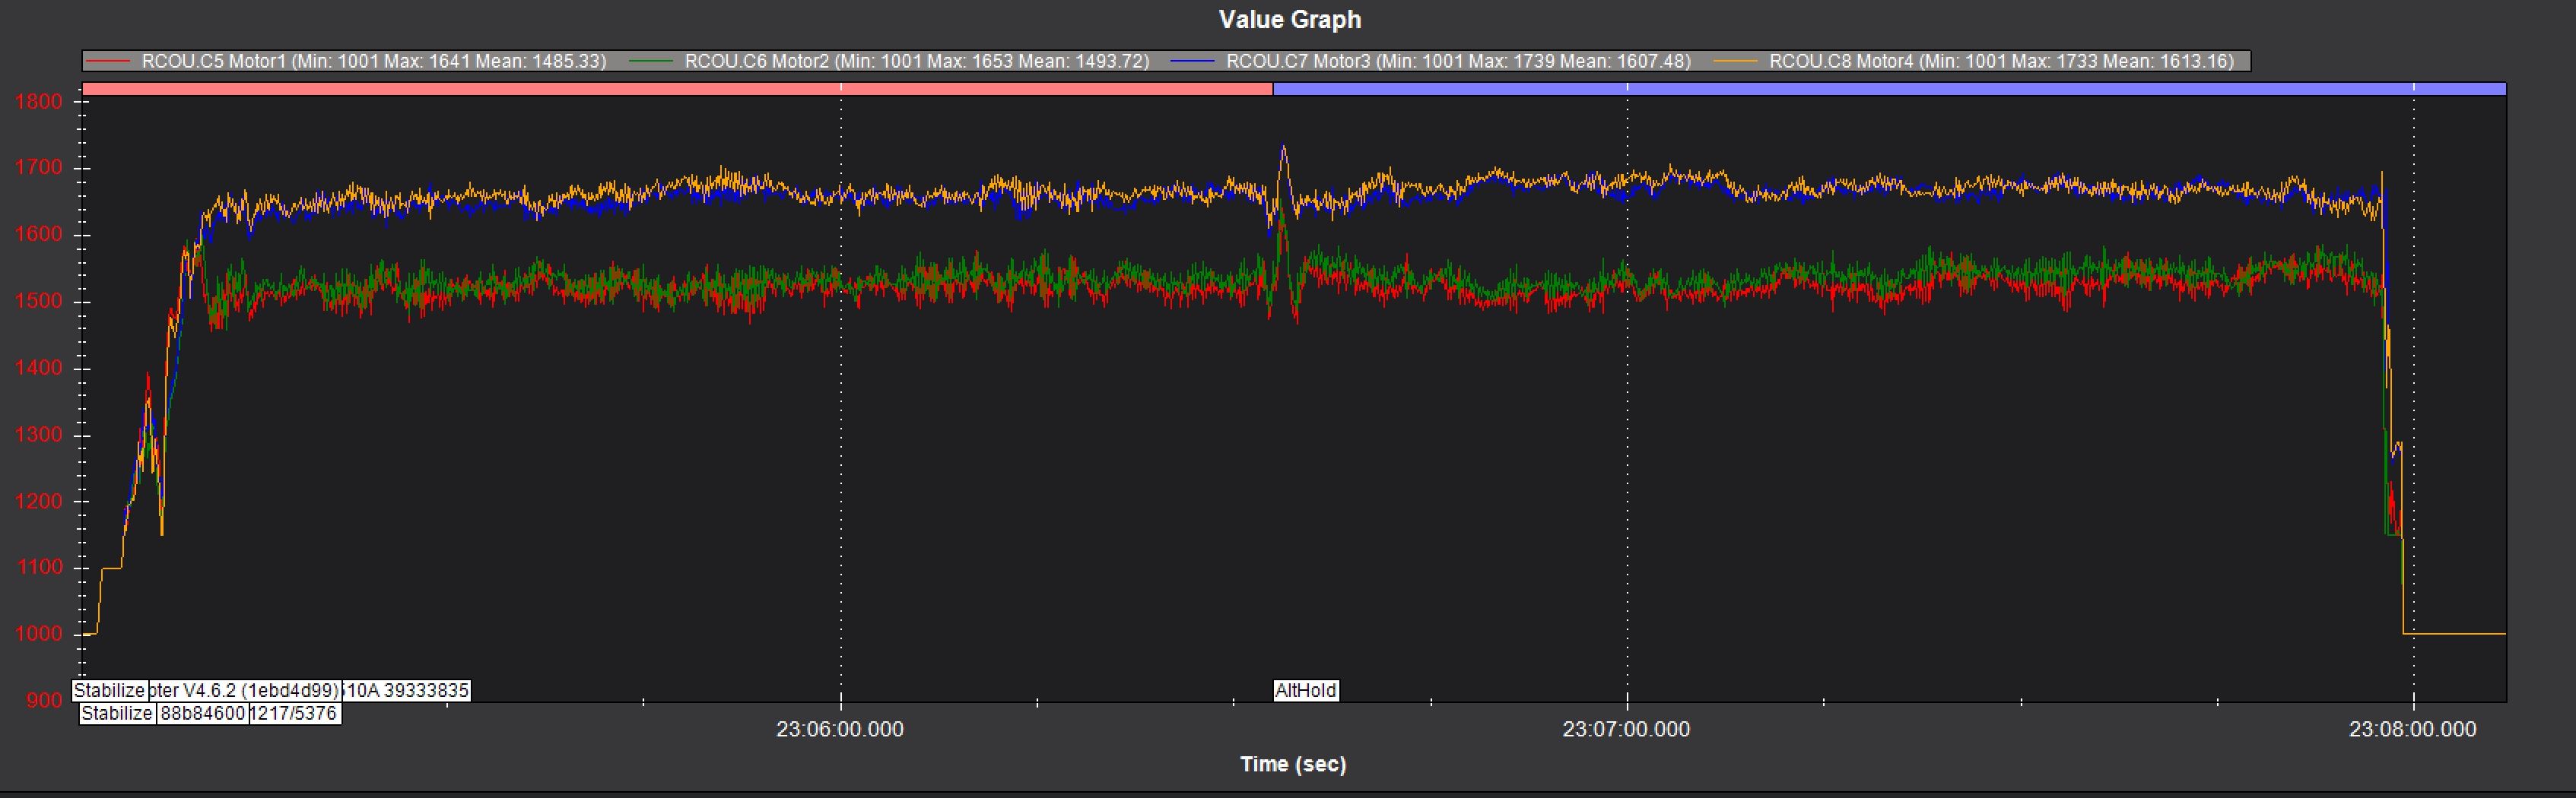Click the red Motor1 legend line swatch
This screenshot has width=2576, height=798.
coord(108,62)
